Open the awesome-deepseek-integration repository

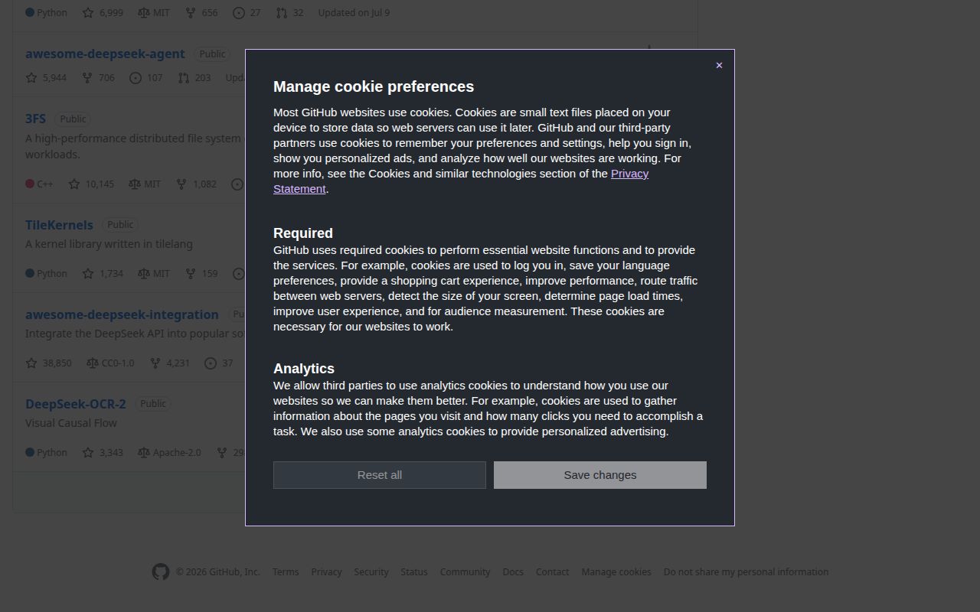coord(122,315)
